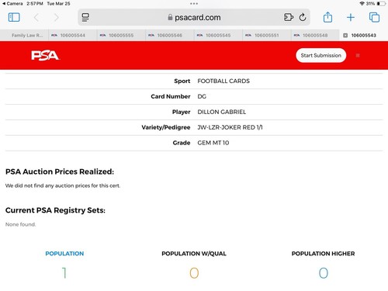Switch to the Family Law R... tab
This screenshot has width=388, height=291.
(24, 35)
